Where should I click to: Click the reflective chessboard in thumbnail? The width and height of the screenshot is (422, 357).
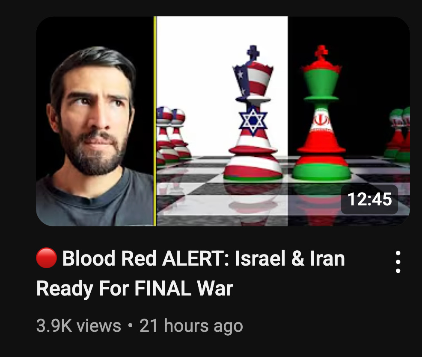click(282, 191)
